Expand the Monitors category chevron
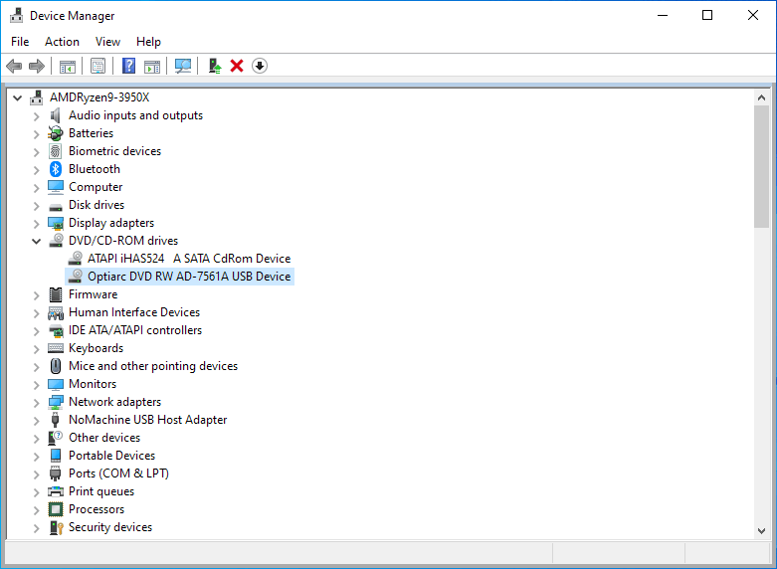The height and width of the screenshot is (569, 777). point(36,384)
